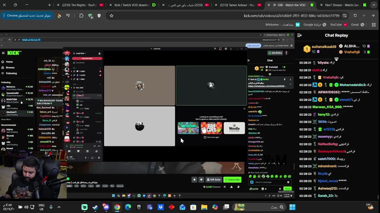Viewport: 380px width, 213px height.
Task: Click the Gift Subs button
Action: (x=214, y=180)
